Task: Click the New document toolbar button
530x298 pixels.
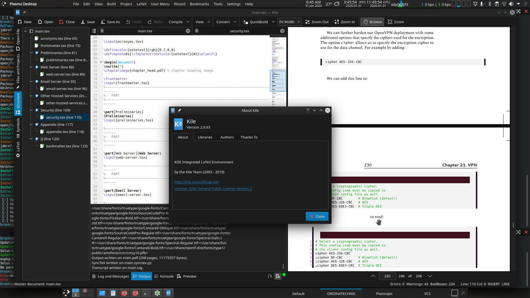Action: coord(24,22)
